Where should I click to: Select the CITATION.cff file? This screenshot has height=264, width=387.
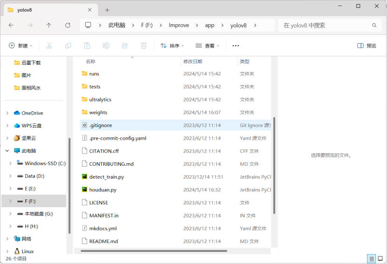click(175, 151)
